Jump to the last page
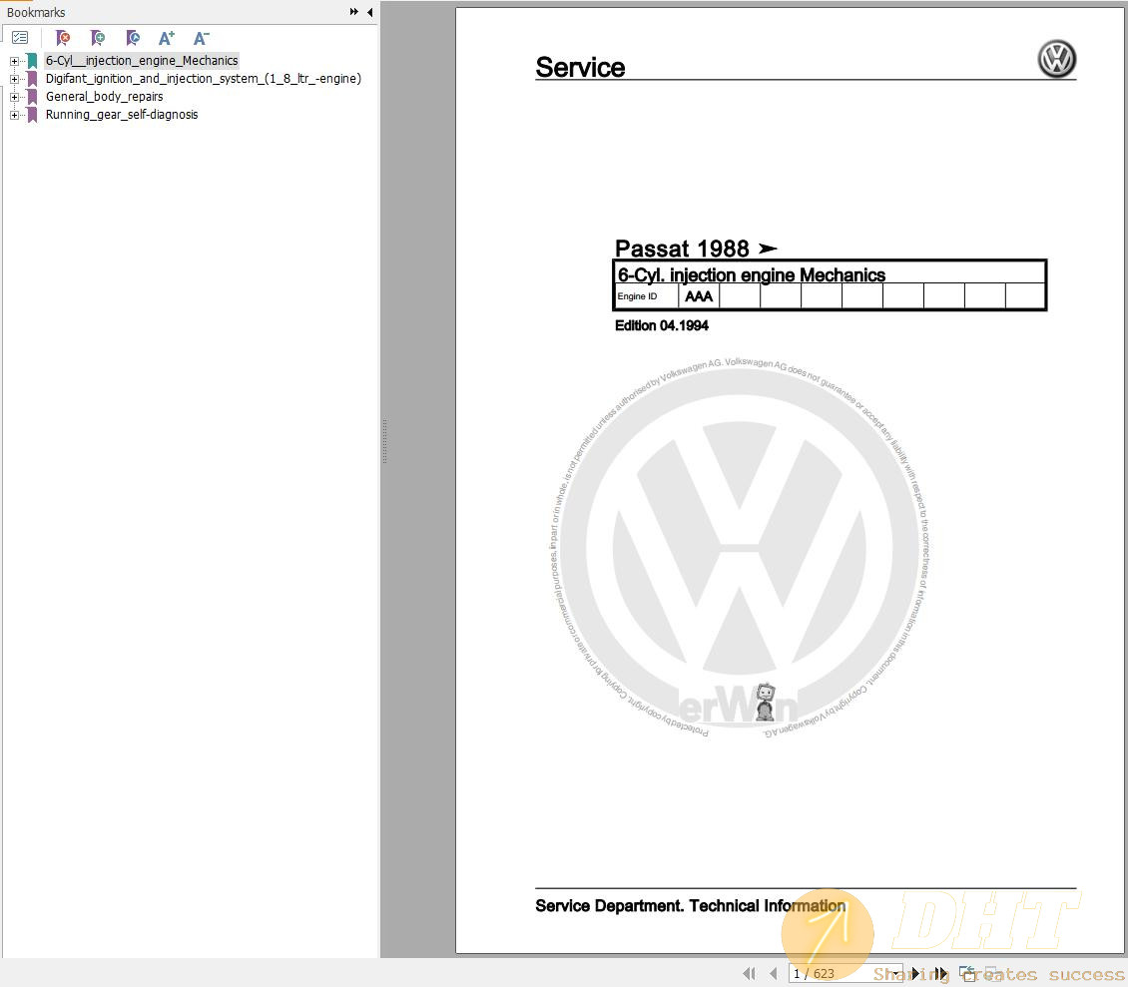 coord(941,973)
